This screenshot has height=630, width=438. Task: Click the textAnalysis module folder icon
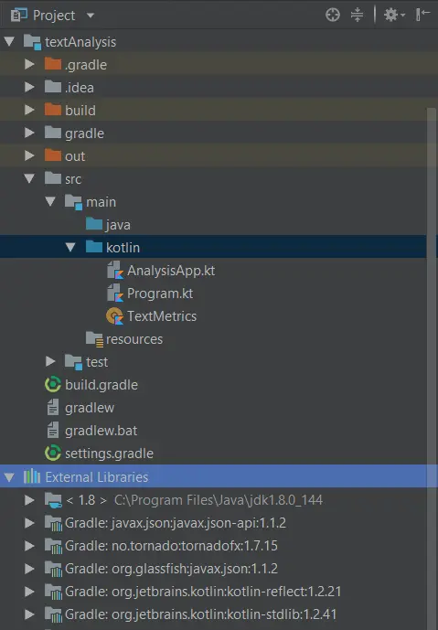coord(32,42)
